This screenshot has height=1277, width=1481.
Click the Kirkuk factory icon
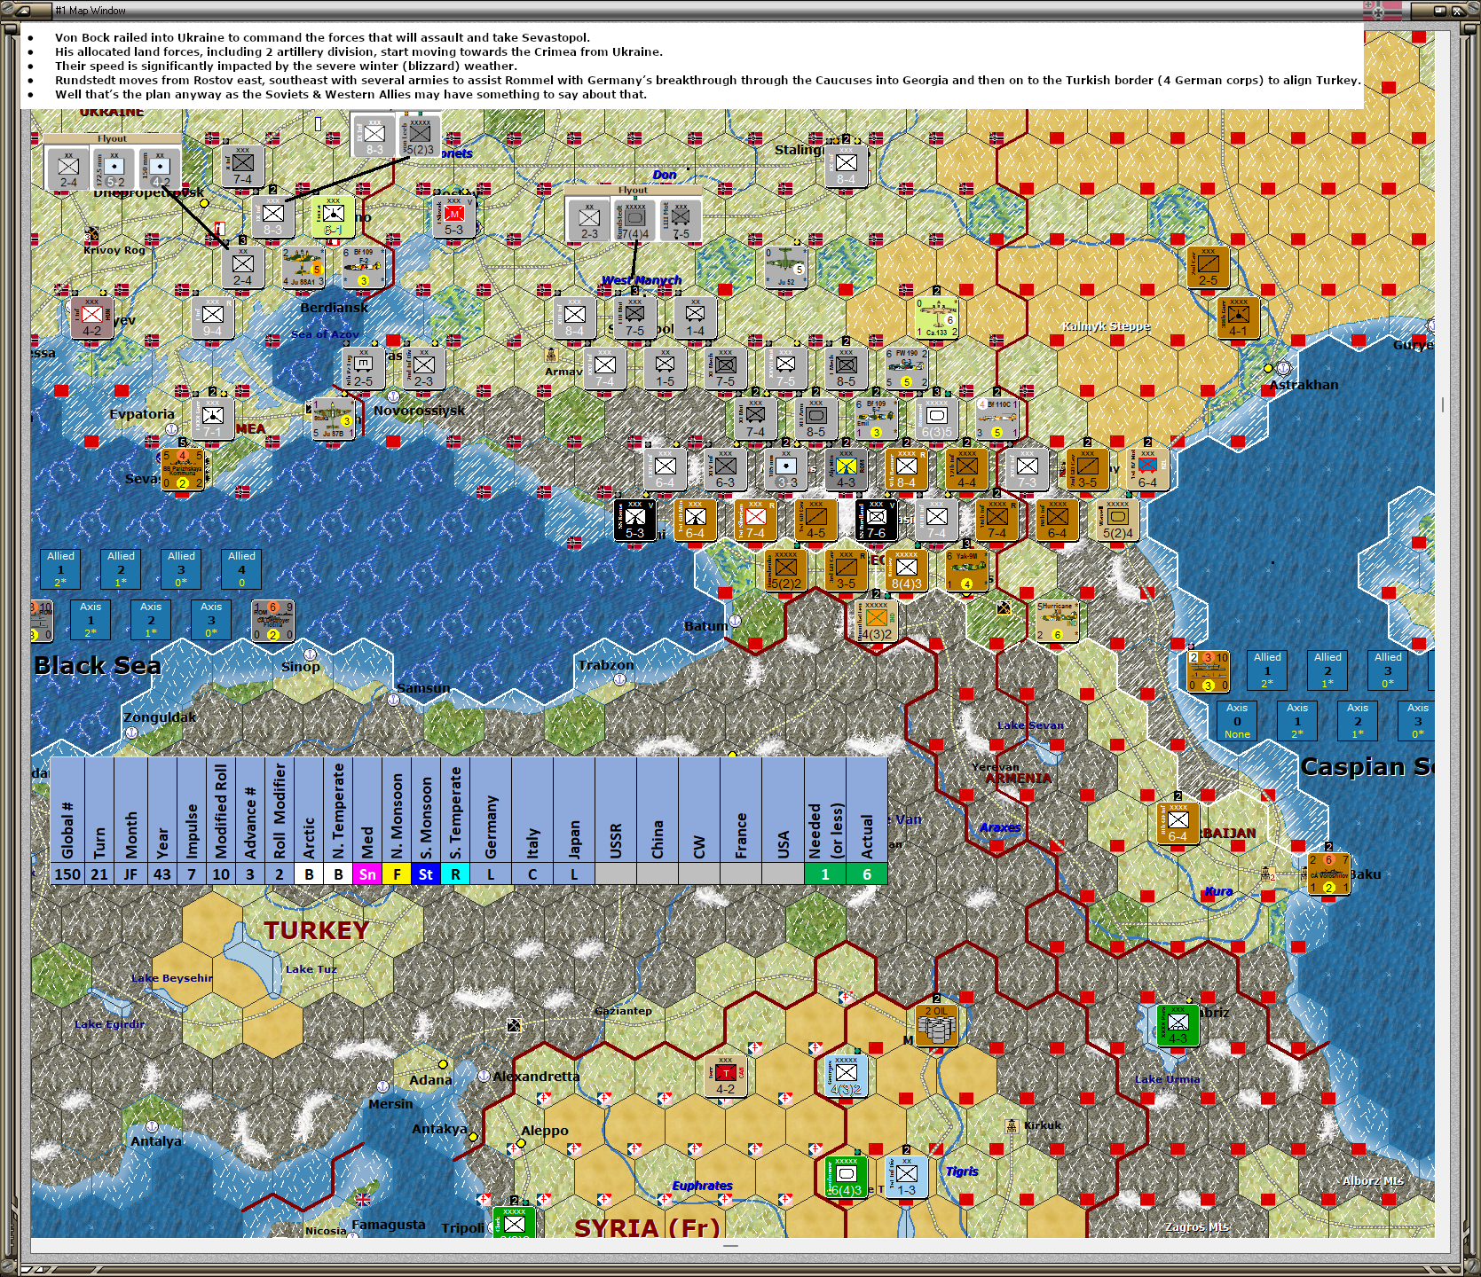[1011, 1125]
